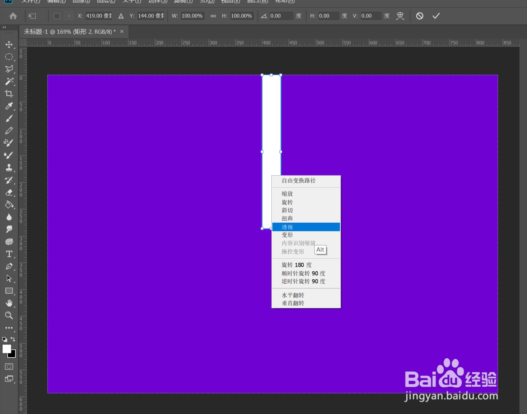The width and height of the screenshot is (527, 414).
Task: Select the Sponge tool
Action: 9,241
